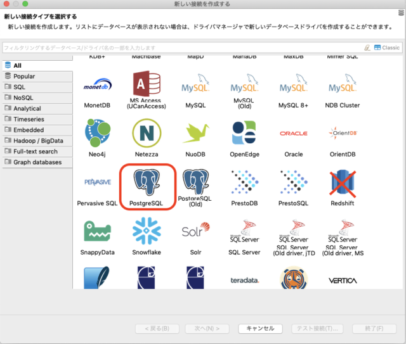Image resolution: width=406 pixels, height=344 pixels.
Task: Select the PostgreSQL elephant icon
Action: (x=147, y=182)
